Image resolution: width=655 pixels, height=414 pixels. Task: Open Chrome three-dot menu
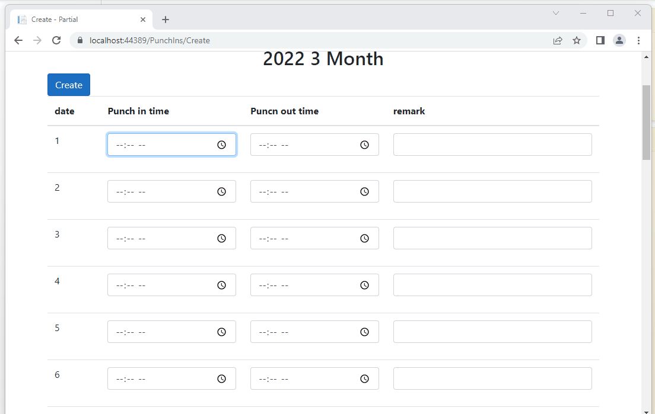tap(638, 40)
